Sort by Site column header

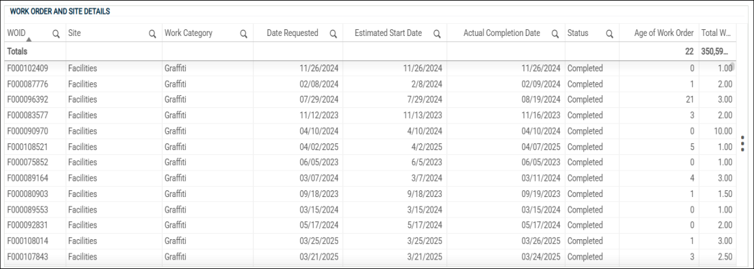(x=74, y=33)
